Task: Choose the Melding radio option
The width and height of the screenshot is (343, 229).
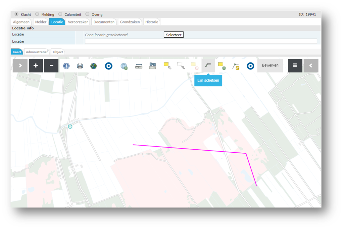Action: pos(37,14)
